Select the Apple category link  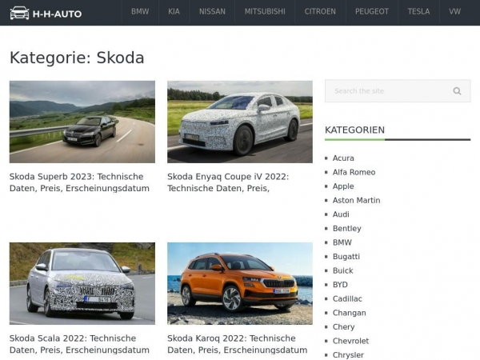(343, 186)
